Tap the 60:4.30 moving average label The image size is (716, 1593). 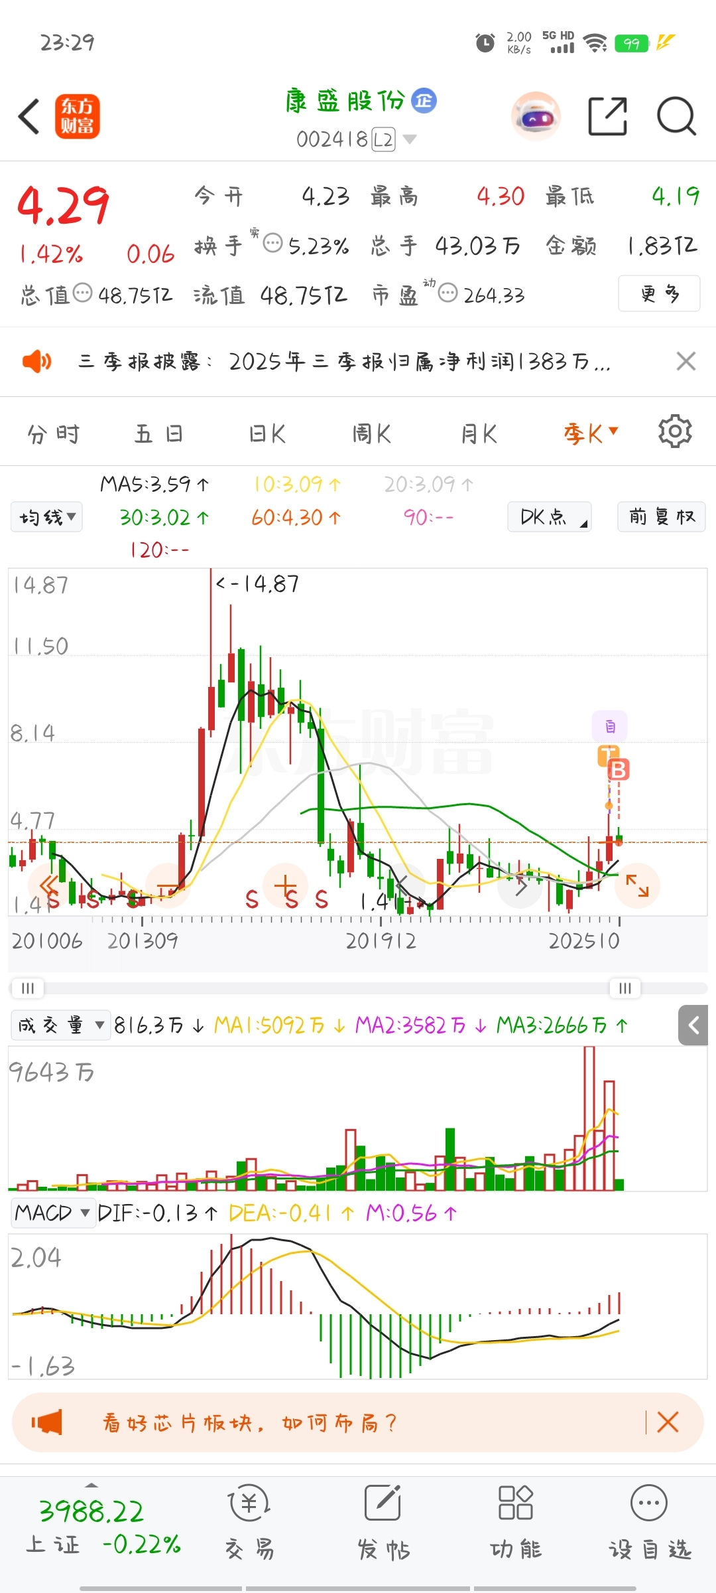click(296, 518)
